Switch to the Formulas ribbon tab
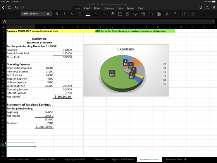 pos(108,8)
